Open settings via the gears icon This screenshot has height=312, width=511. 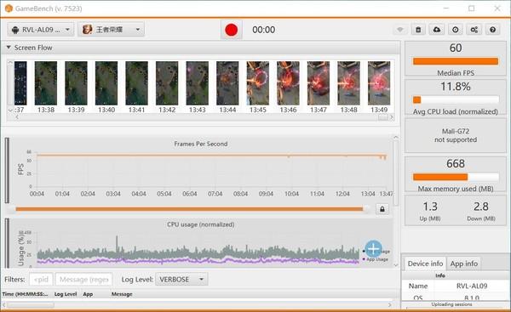coord(474,30)
